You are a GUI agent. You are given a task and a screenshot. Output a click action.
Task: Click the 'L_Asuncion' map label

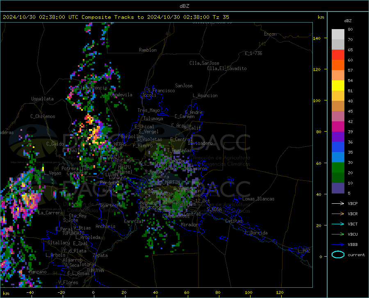pyautogui.click(x=205, y=96)
